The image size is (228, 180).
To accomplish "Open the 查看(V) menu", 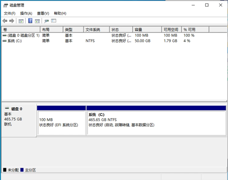I will click(43, 13).
